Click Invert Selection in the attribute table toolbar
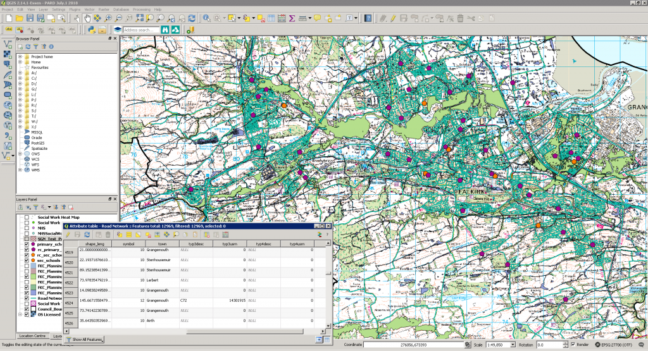 (x=138, y=235)
